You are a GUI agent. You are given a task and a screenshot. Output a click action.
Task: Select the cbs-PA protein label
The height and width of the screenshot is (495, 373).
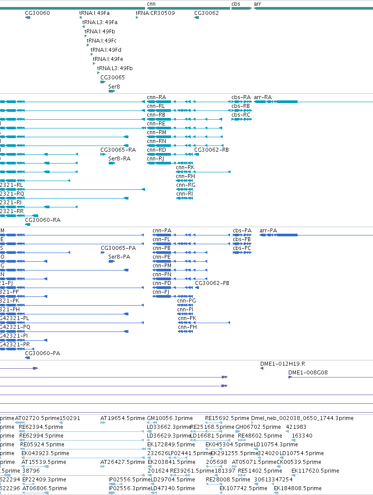click(242, 231)
